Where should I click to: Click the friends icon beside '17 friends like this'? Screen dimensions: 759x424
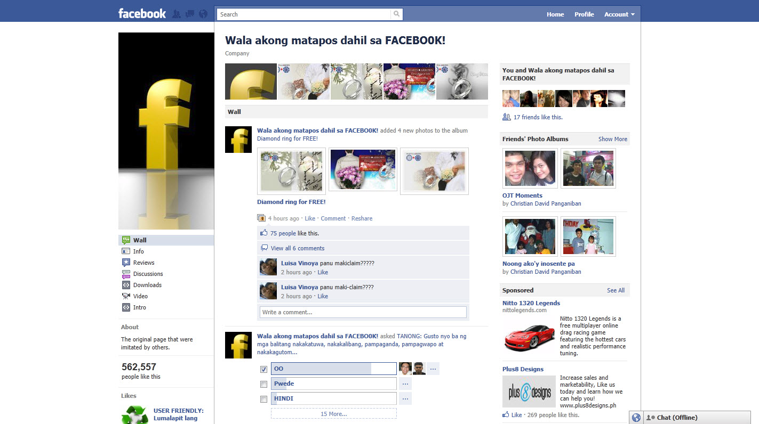[507, 117]
